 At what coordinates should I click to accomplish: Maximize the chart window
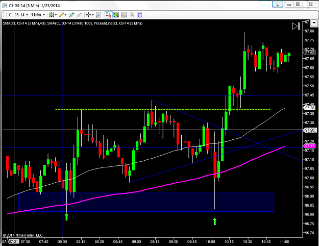click(x=298, y=4)
